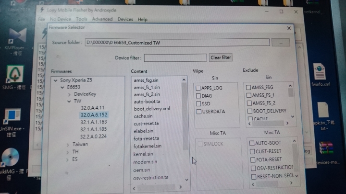
Task: Open fwinfo.xml file icon on desktop
Action: (x=320, y=71)
